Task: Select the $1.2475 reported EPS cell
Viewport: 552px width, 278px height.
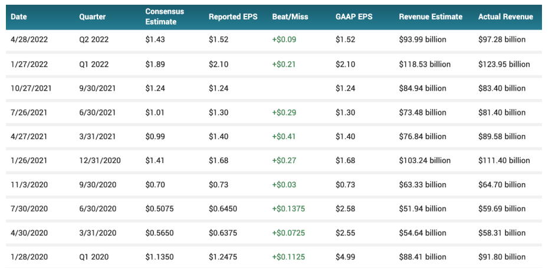Action: click(223, 257)
